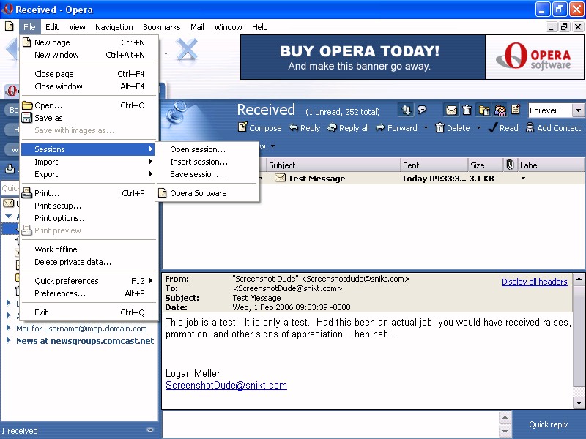The image size is (586, 439).
Task: Click the envelope icon beside Test Message
Action: [280, 178]
